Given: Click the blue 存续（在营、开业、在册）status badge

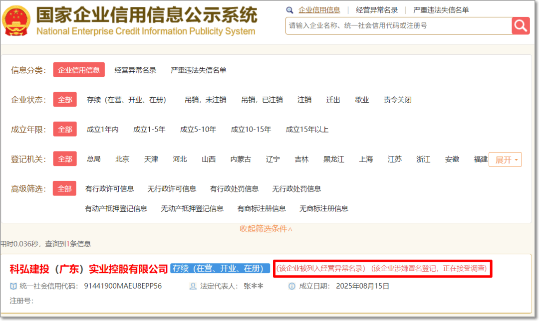Looking at the screenshot, I should [220, 269].
